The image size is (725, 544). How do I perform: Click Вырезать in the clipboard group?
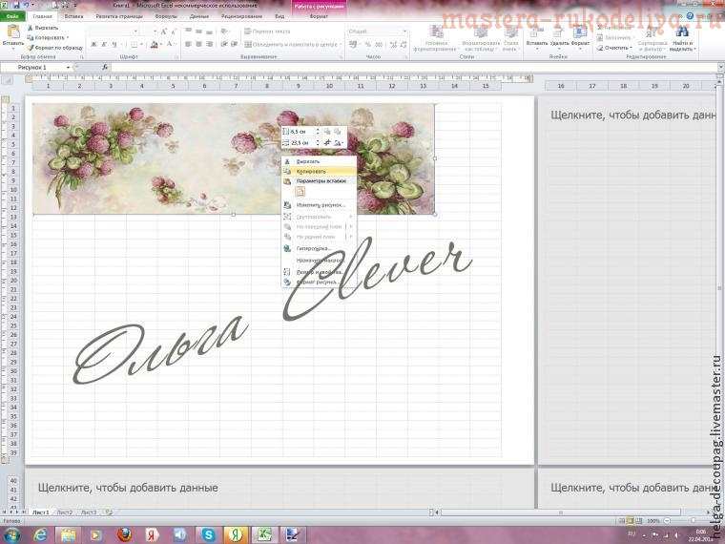coord(43,28)
